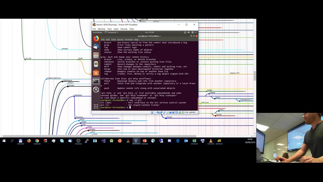Click the Sophos UTM label in chart
Viewport: 323px width, 182px height.
tap(234, 73)
